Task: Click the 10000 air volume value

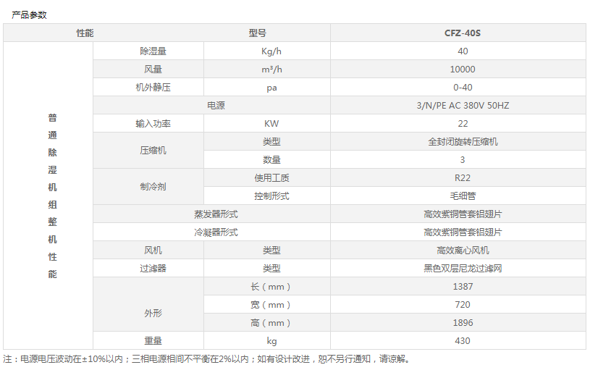Action: point(463,70)
